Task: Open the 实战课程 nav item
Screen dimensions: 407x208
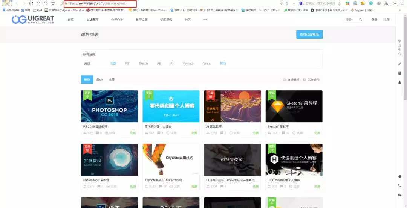Action: point(92,20)
